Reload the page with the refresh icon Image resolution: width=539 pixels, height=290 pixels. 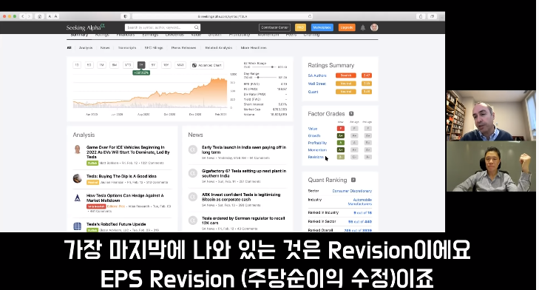tap(310, 16)
